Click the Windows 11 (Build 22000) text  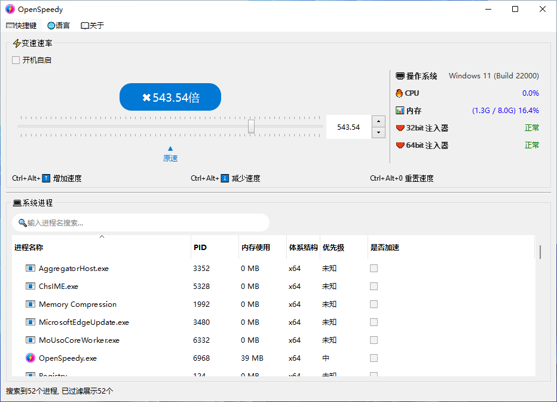(494, 76)
